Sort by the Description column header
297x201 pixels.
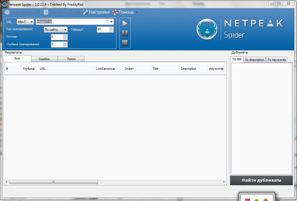coord(193,69)
